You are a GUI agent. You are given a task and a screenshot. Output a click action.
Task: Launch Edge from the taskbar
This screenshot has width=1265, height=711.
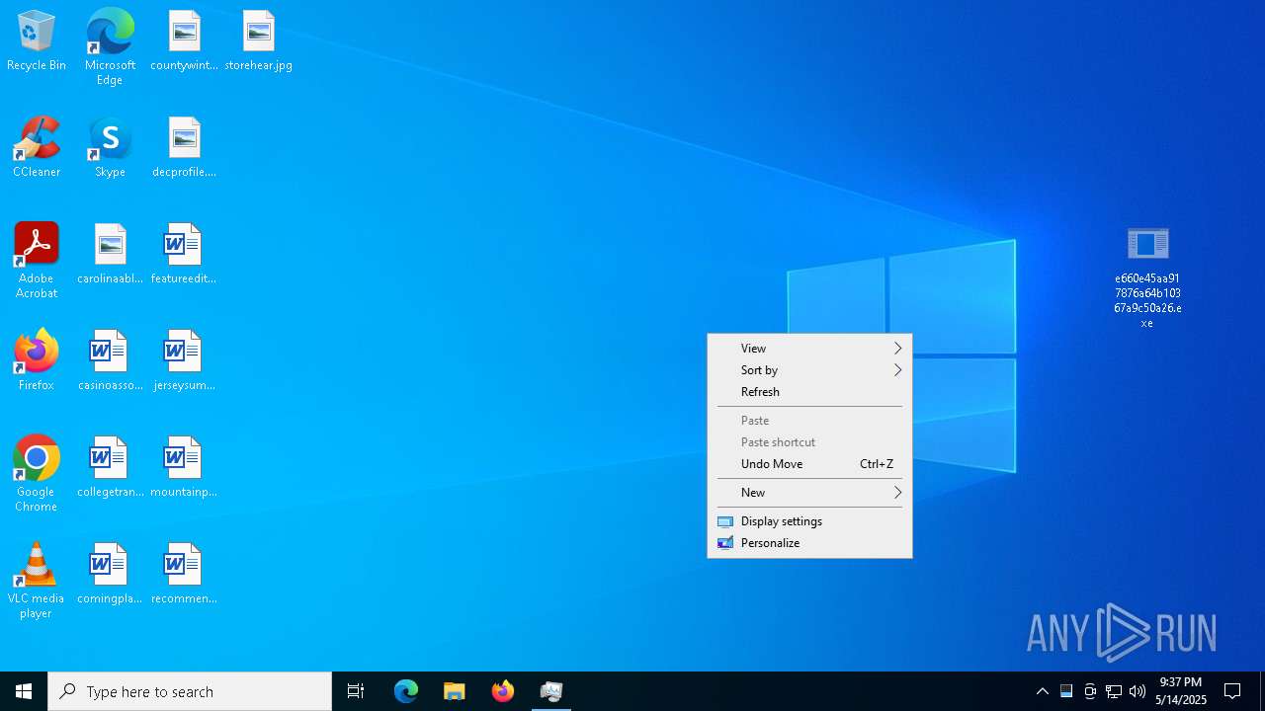[x=406, y=691]
